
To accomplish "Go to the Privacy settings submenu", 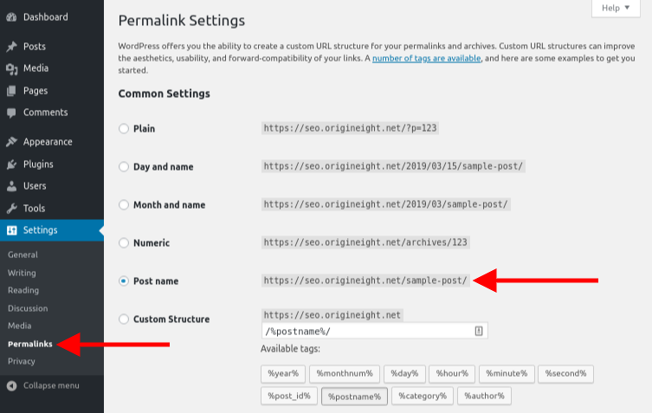I will tap(22, 361).
